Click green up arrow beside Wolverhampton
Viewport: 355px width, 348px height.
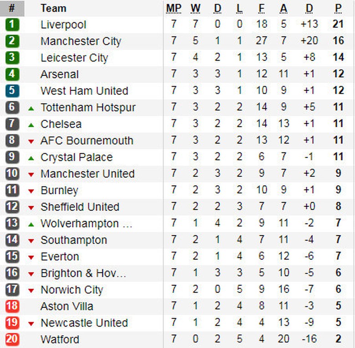click(31, 224)
